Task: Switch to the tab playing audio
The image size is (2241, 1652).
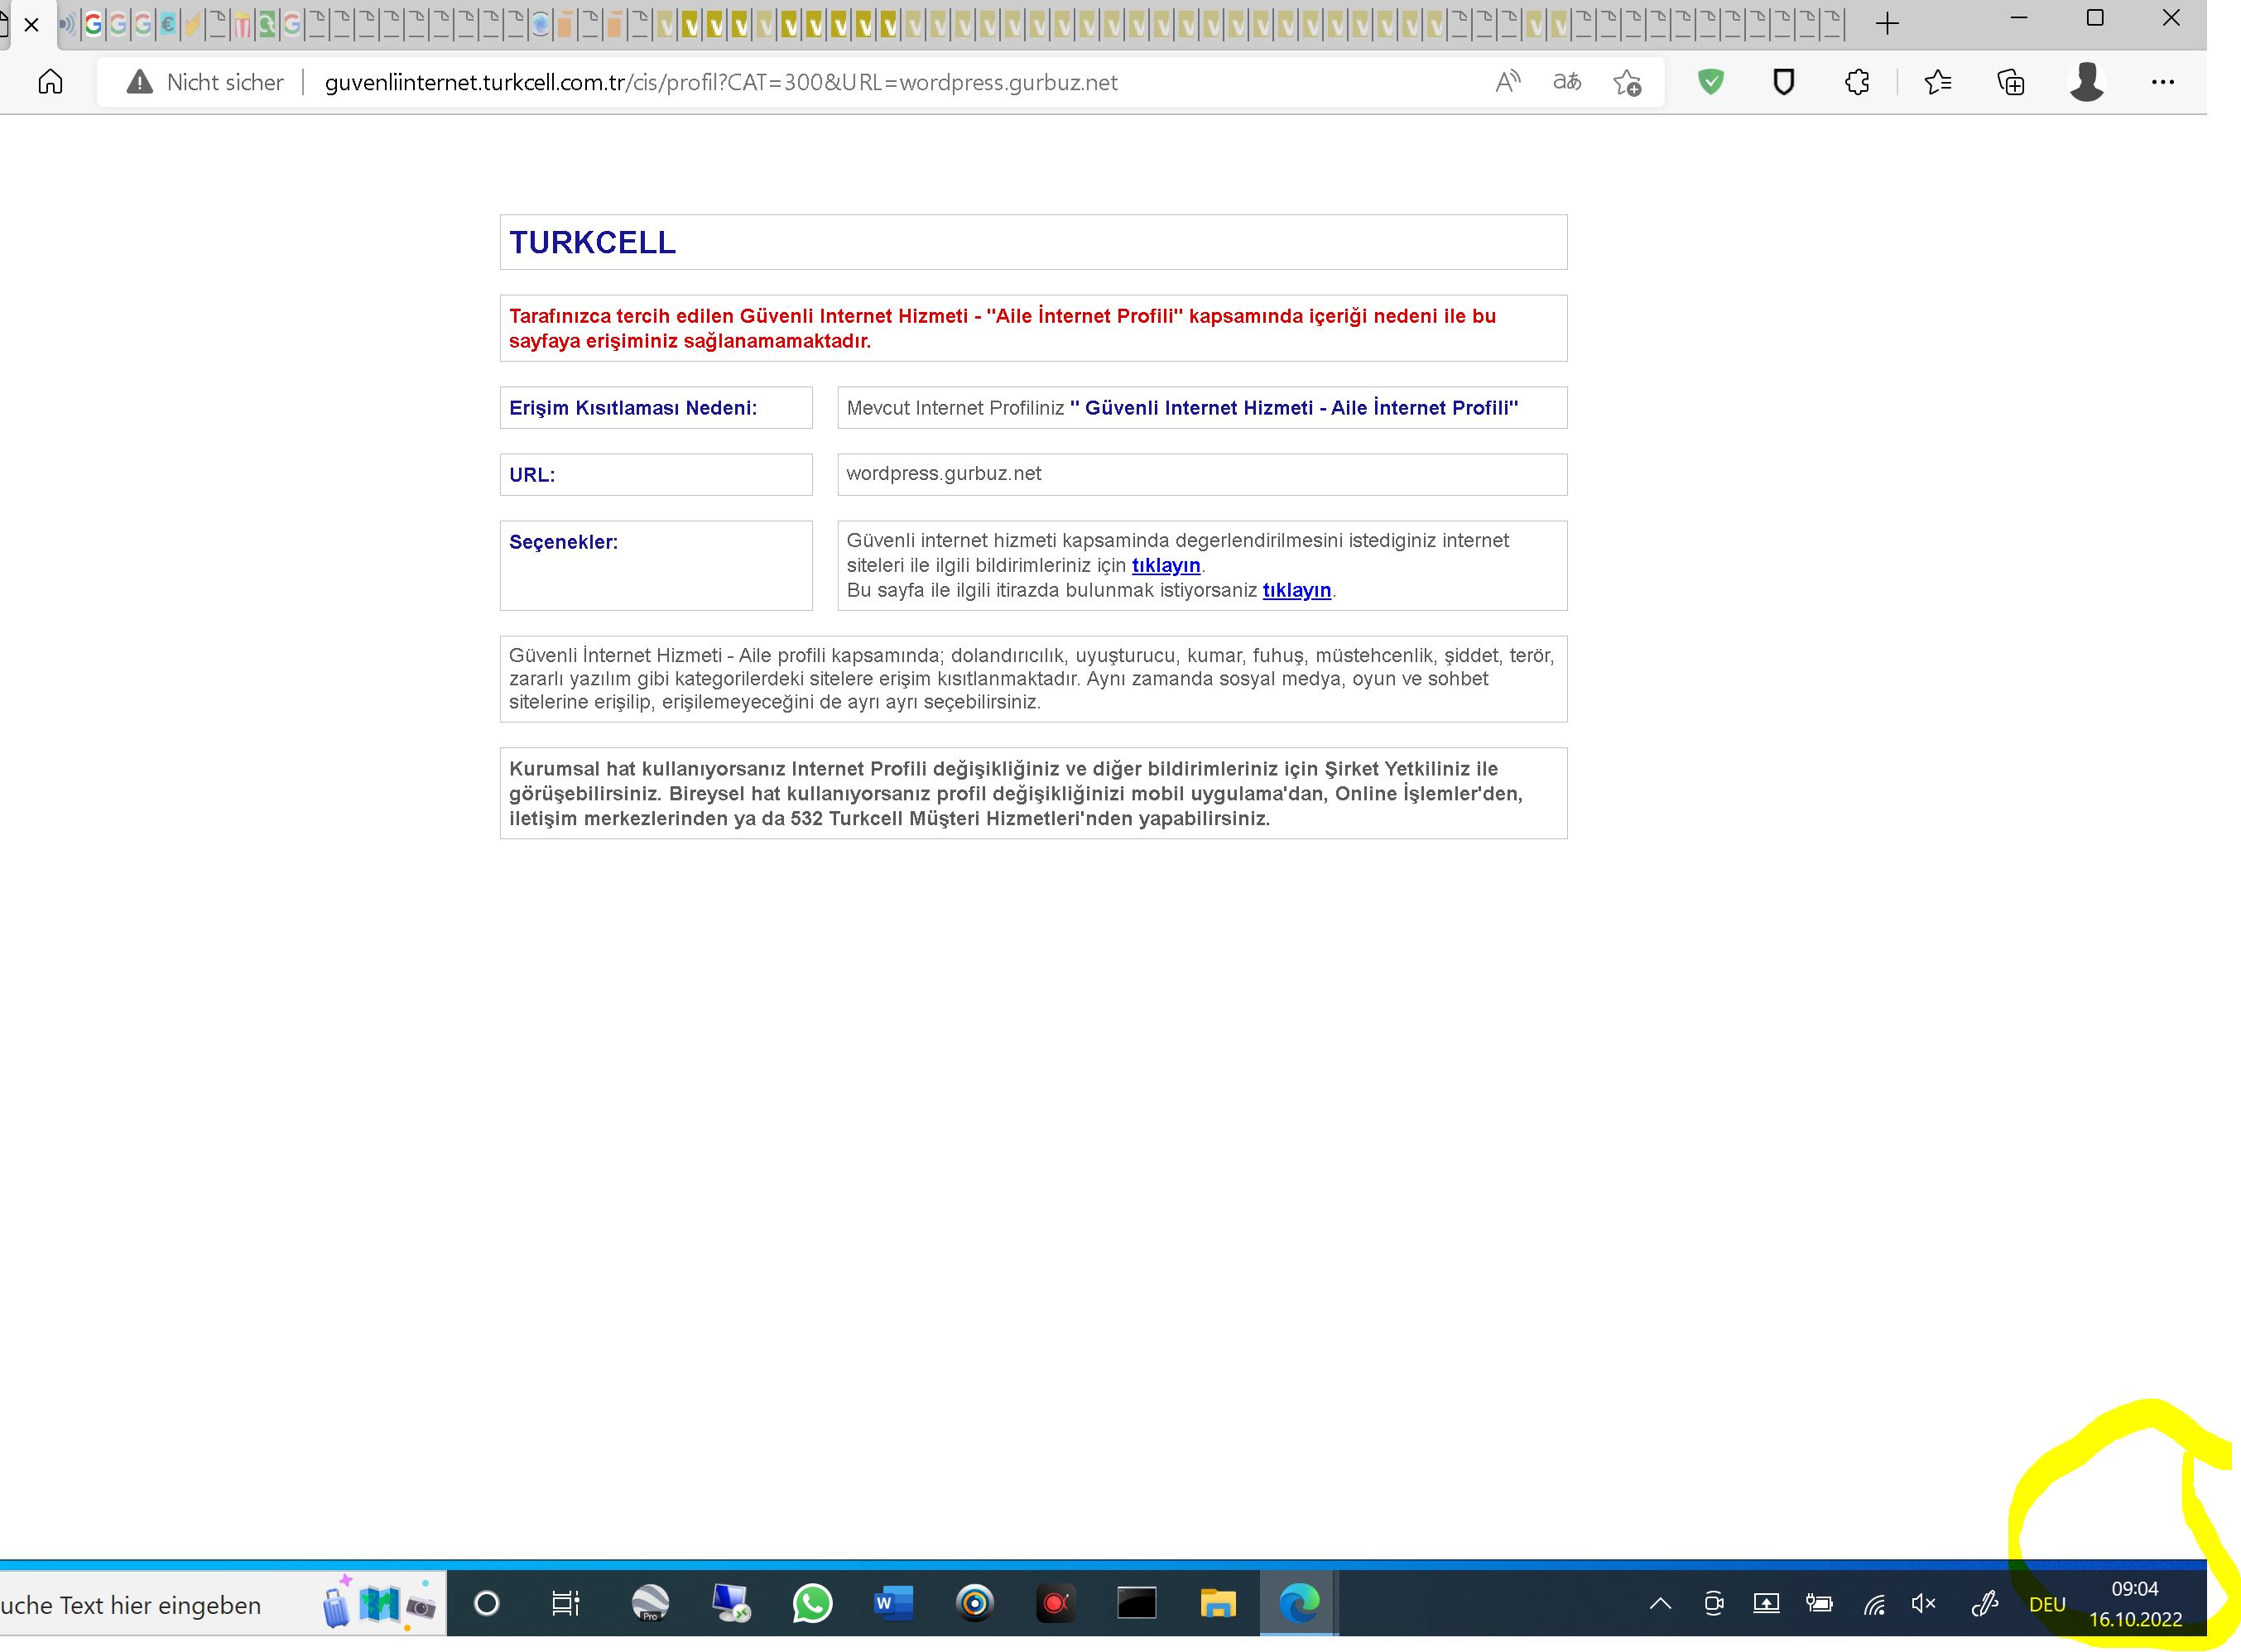Action: click(68, 24)
